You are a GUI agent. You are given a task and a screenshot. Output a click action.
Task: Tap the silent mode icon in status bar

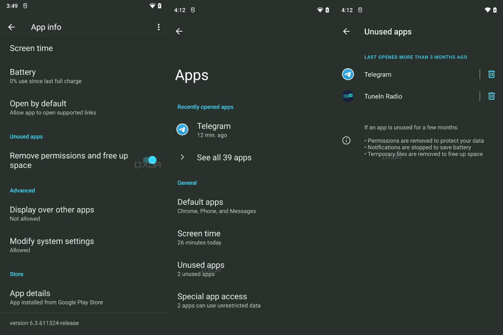click(x=24, y=6)
